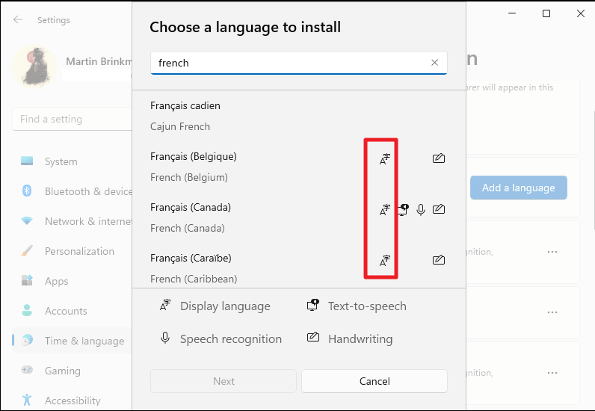Click the Display language legend label
Viewport: 595px width, 411px height.
[225, 306]
